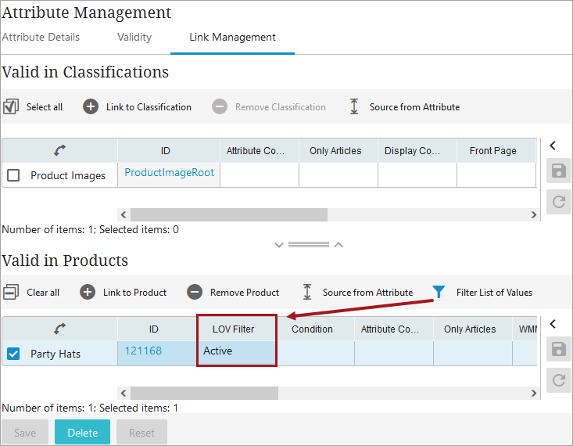Viewport: 573px width, 446px height.
Task: Switch to the Attribute Details tab
Action: pos(41,37)
